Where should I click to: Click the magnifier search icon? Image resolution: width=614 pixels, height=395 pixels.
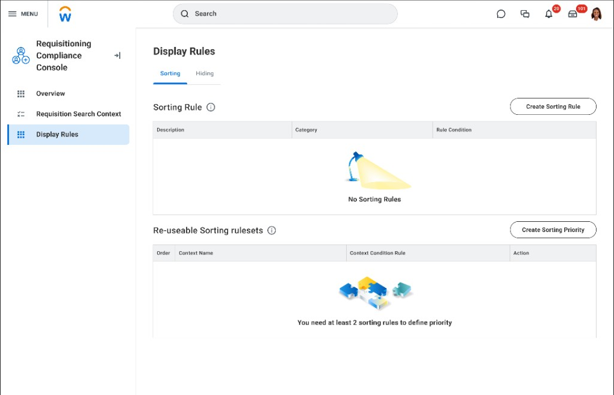(185, 14)
